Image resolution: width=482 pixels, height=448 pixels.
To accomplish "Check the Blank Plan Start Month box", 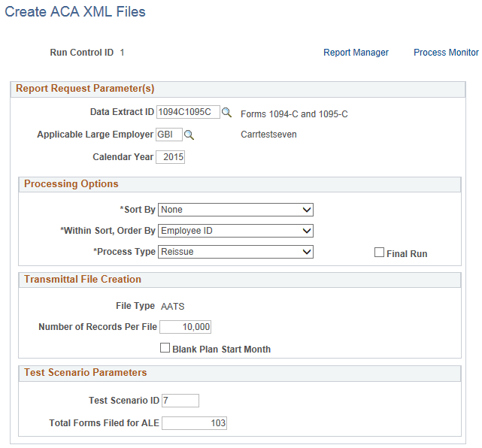I will (165, 348).
